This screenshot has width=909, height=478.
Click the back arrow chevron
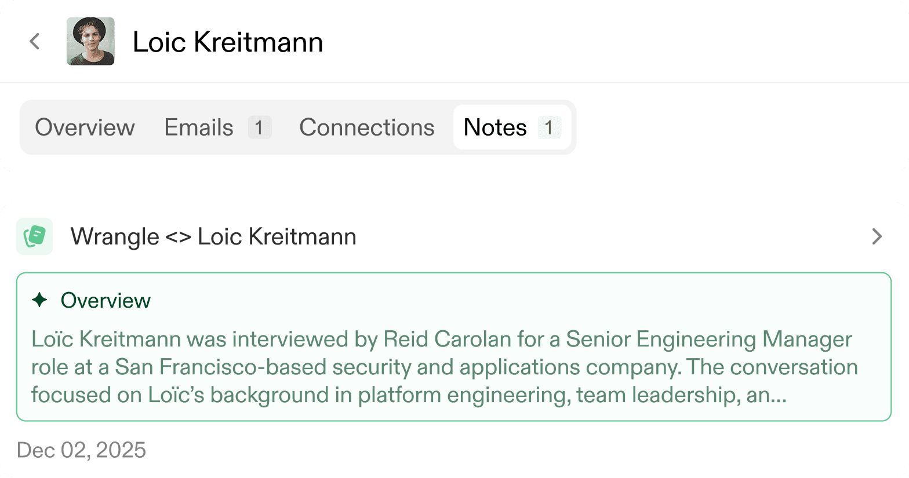click(35, 42)
